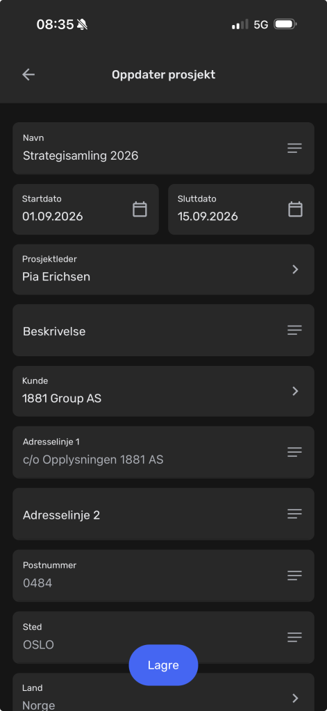This screenshot has width=327, height=711.
Task: Edit the Postnummer value 0484
Action: pyautogui.click(x=37, y=583)
